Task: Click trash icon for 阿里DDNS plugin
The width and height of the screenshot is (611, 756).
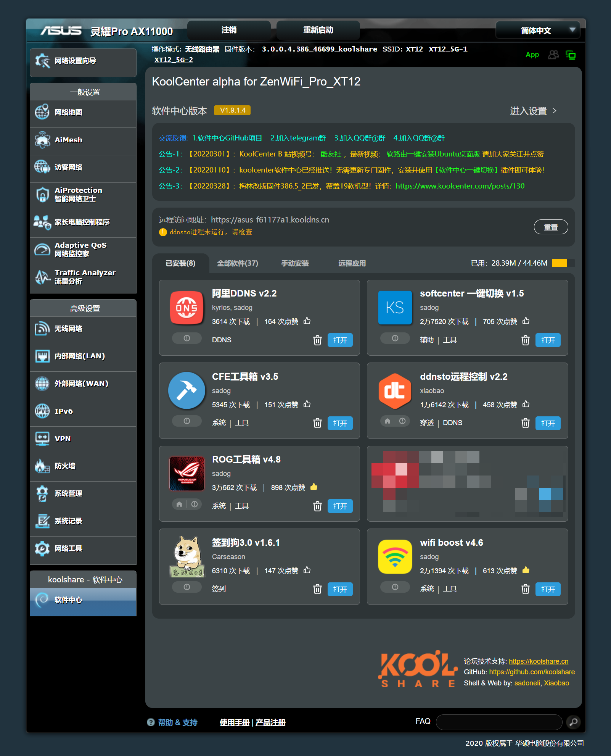Action: 317,340
